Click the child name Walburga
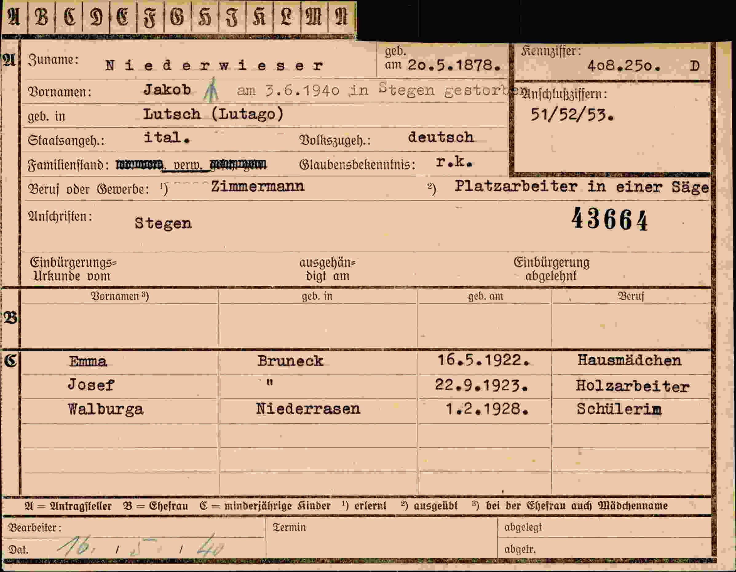 (x=105, y=409)
